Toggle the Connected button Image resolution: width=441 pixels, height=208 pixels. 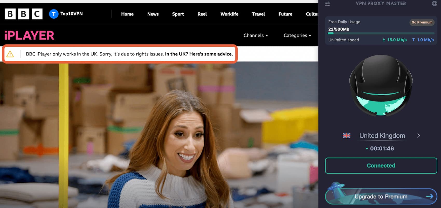tap(381, 166)
